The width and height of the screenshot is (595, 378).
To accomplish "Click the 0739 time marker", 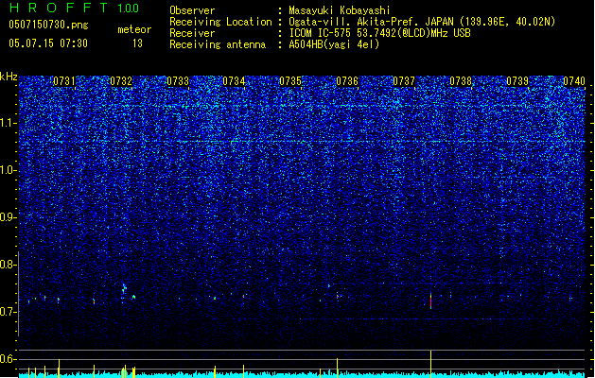I will point(517,81).
